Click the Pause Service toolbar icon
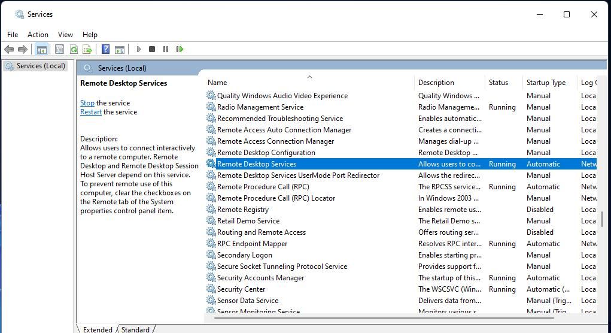The image size is (611, 333). [166, 49]
